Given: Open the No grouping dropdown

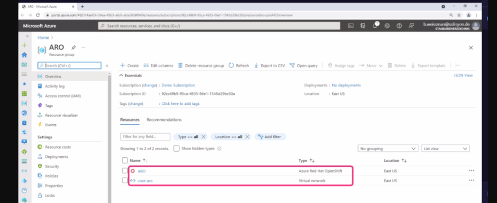Looking at the screenshot, I should pos(388,149).
